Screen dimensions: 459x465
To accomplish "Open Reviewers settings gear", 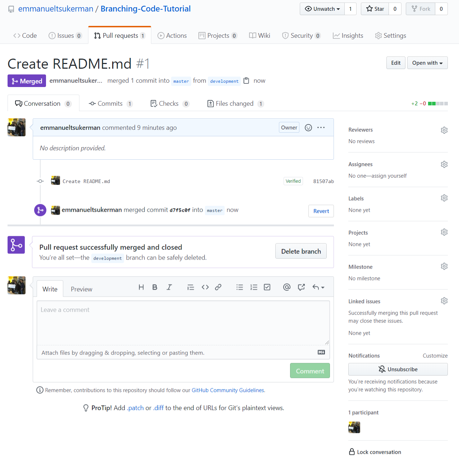I will 444,130.
